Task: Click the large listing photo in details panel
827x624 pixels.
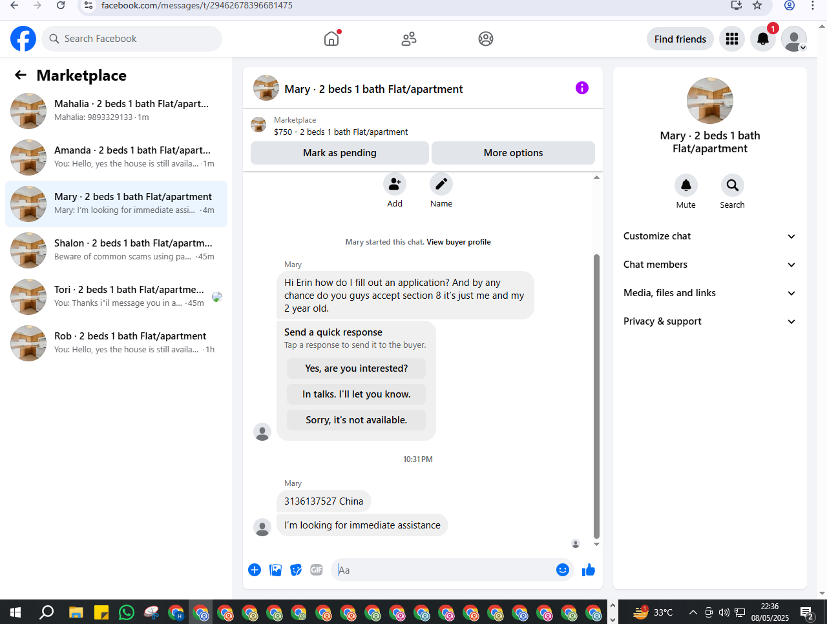Action: 710,101
